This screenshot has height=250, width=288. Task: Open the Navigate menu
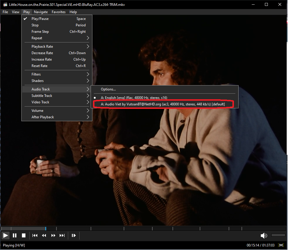pyautogui.click(x=41, y=12)
